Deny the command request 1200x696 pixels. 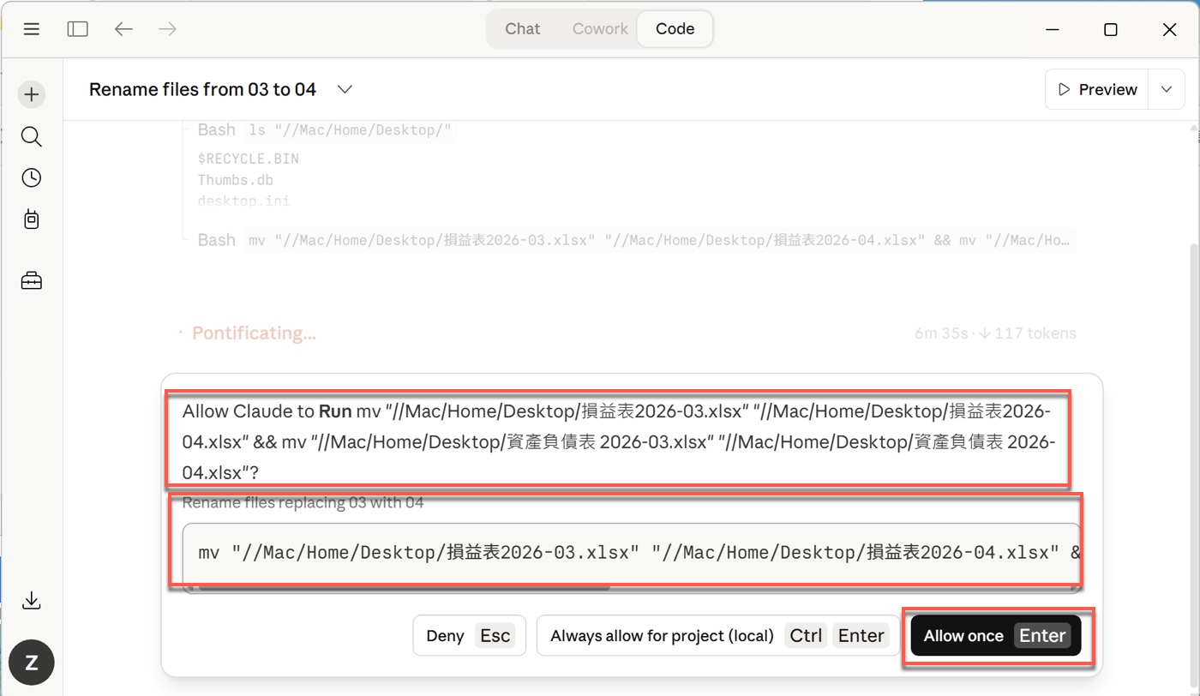coord(468,635)
